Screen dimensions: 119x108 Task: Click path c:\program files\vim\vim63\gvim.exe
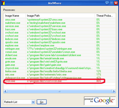(47, 62)
